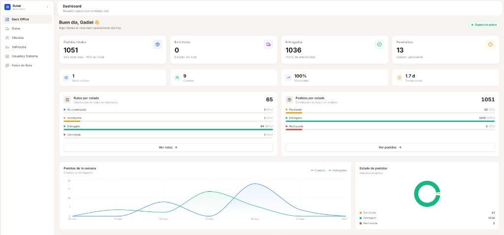Click the Entregado routes progress bar
Viewport: 504px width, 235px height.
pos(168,130)
